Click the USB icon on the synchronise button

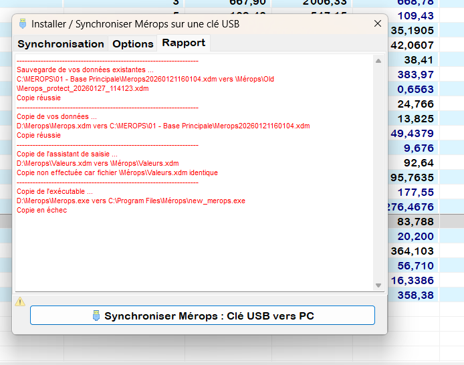pos(96,316)
